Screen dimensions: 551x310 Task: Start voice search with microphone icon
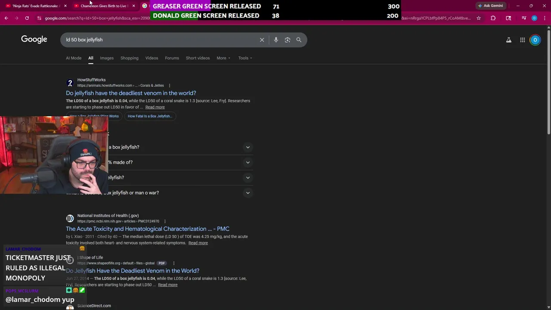pos(276,40)
